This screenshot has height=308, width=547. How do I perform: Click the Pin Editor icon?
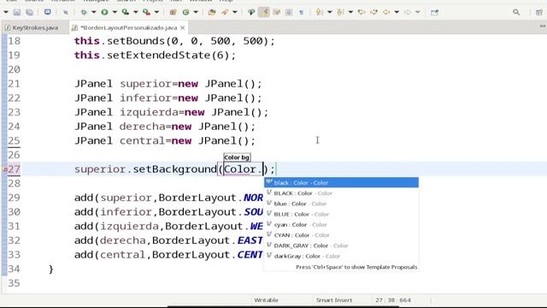(434, 12)
